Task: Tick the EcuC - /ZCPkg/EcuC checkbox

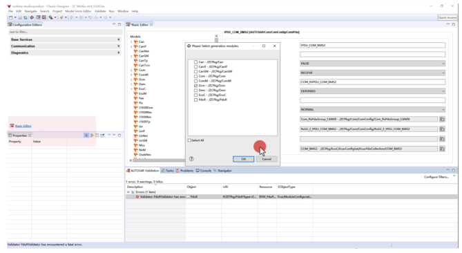Action: tap(195, 95)
